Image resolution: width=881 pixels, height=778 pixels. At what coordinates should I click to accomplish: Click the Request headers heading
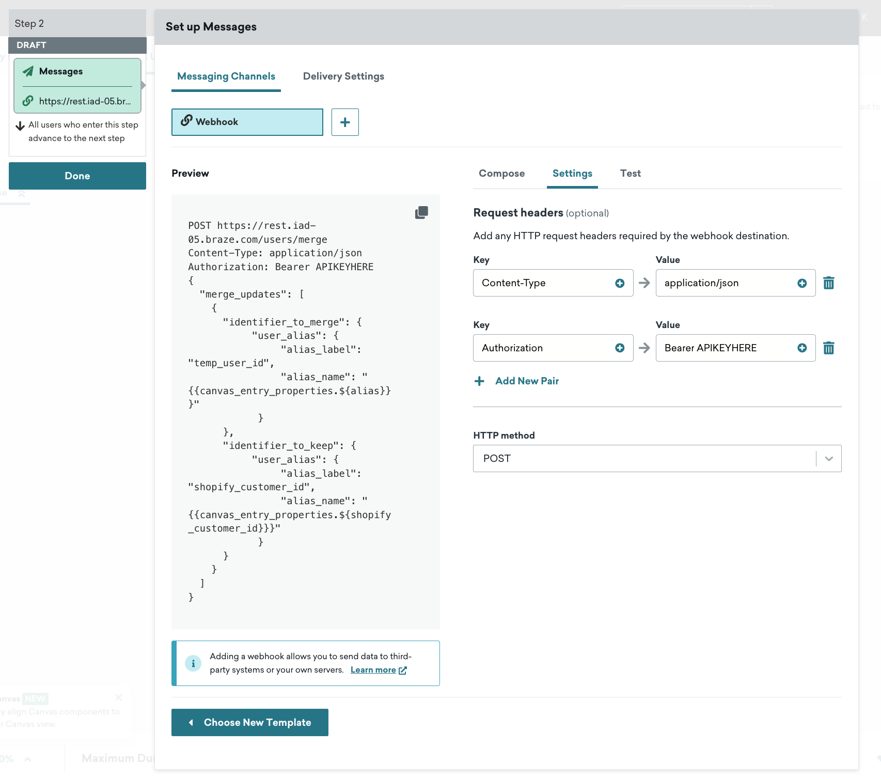518,213
